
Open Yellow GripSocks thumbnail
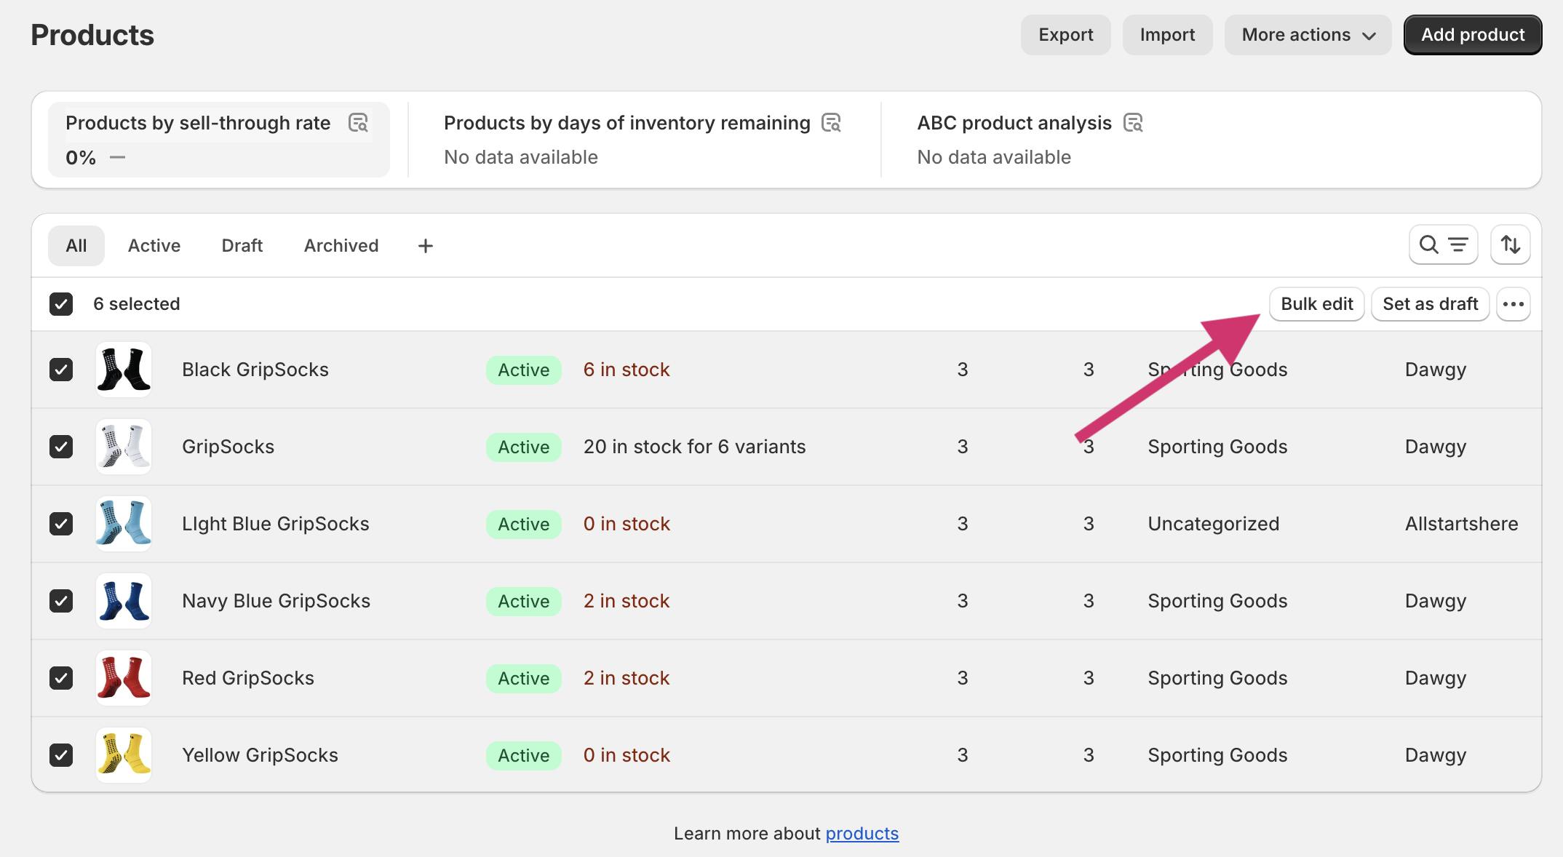tap(124, 755)
